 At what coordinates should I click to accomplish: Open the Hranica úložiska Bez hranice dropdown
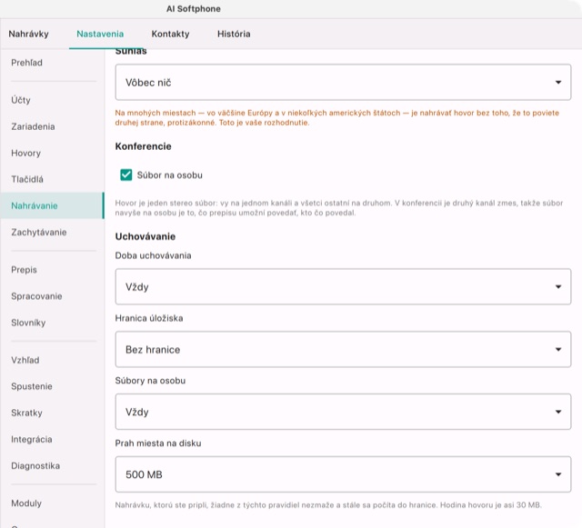343,350
